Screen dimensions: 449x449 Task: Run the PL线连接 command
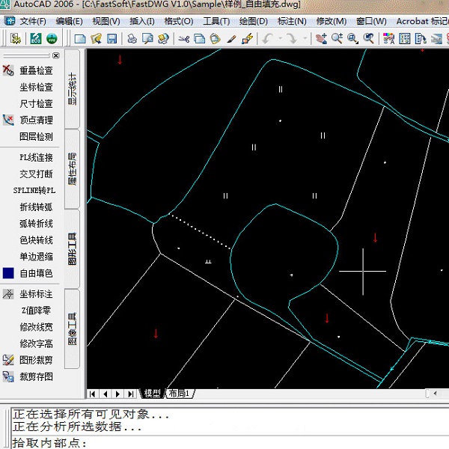click(36, 158)
